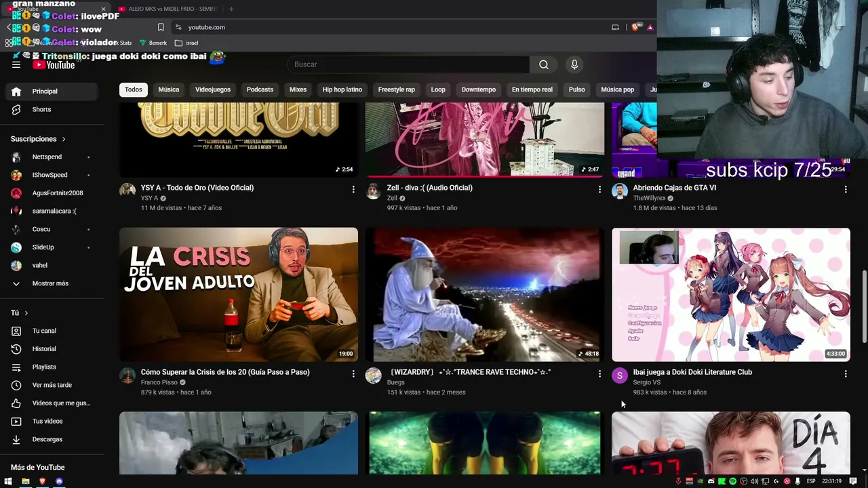Open liked videos in the sidebar
Viewport: 868px width, 488px height.
53,403
